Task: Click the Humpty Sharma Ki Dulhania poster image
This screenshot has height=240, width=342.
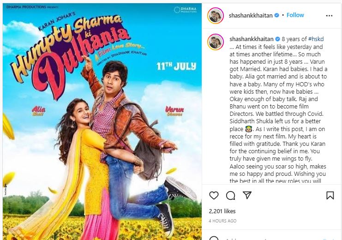Action: 102,121
